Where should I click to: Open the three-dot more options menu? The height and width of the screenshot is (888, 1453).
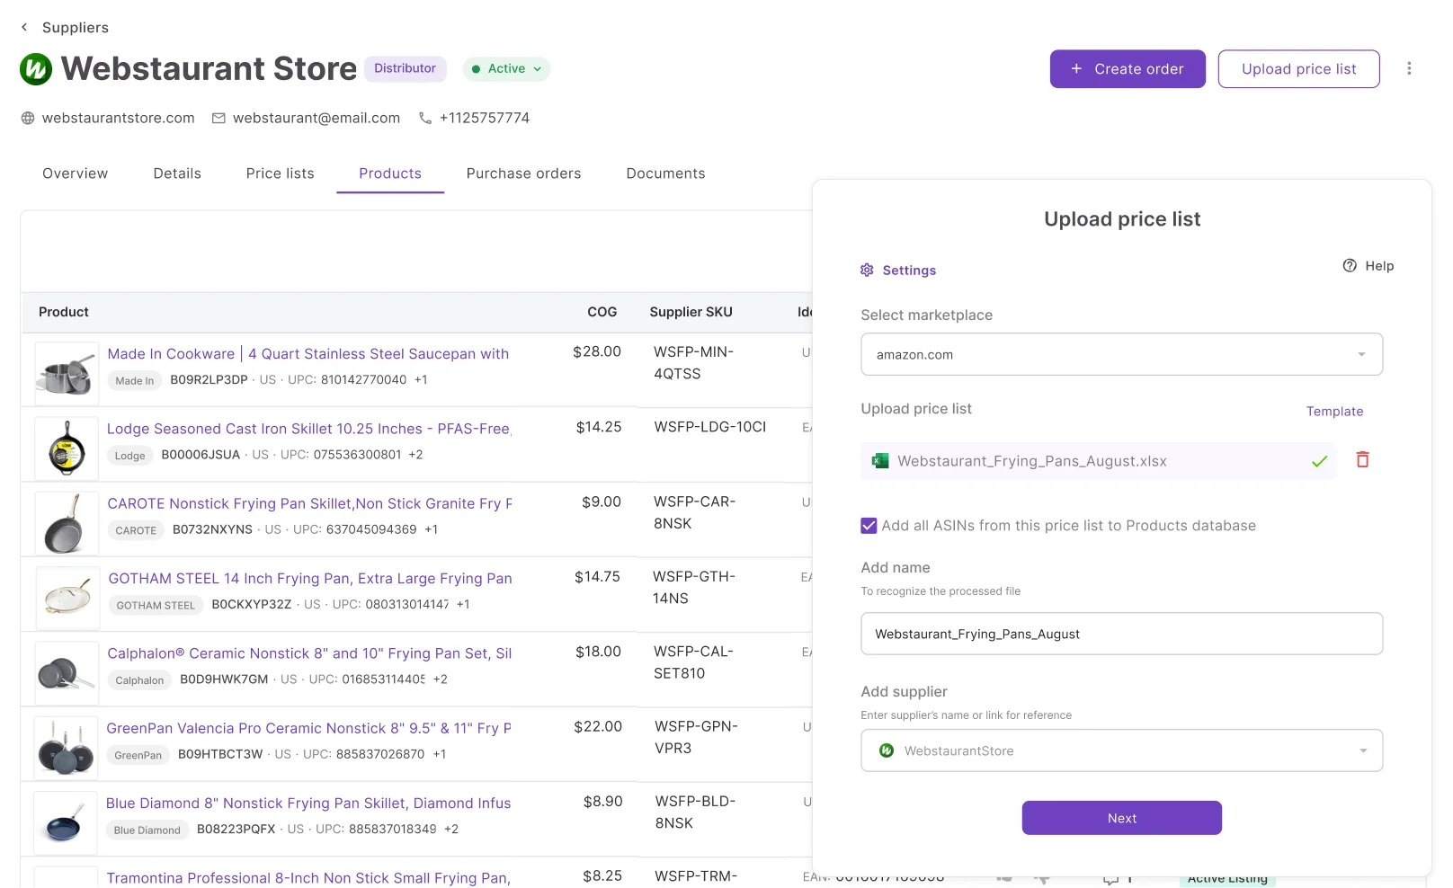click(x=1409, y=68)
